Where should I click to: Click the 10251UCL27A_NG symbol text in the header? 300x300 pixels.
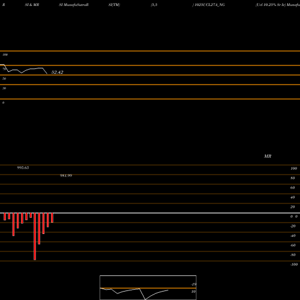[210, 5]
